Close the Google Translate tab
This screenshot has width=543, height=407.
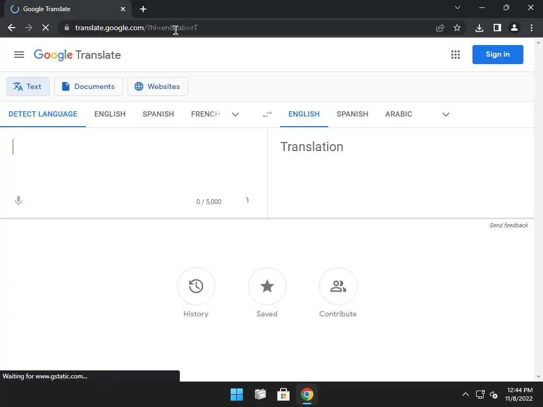tap(123, 9)
